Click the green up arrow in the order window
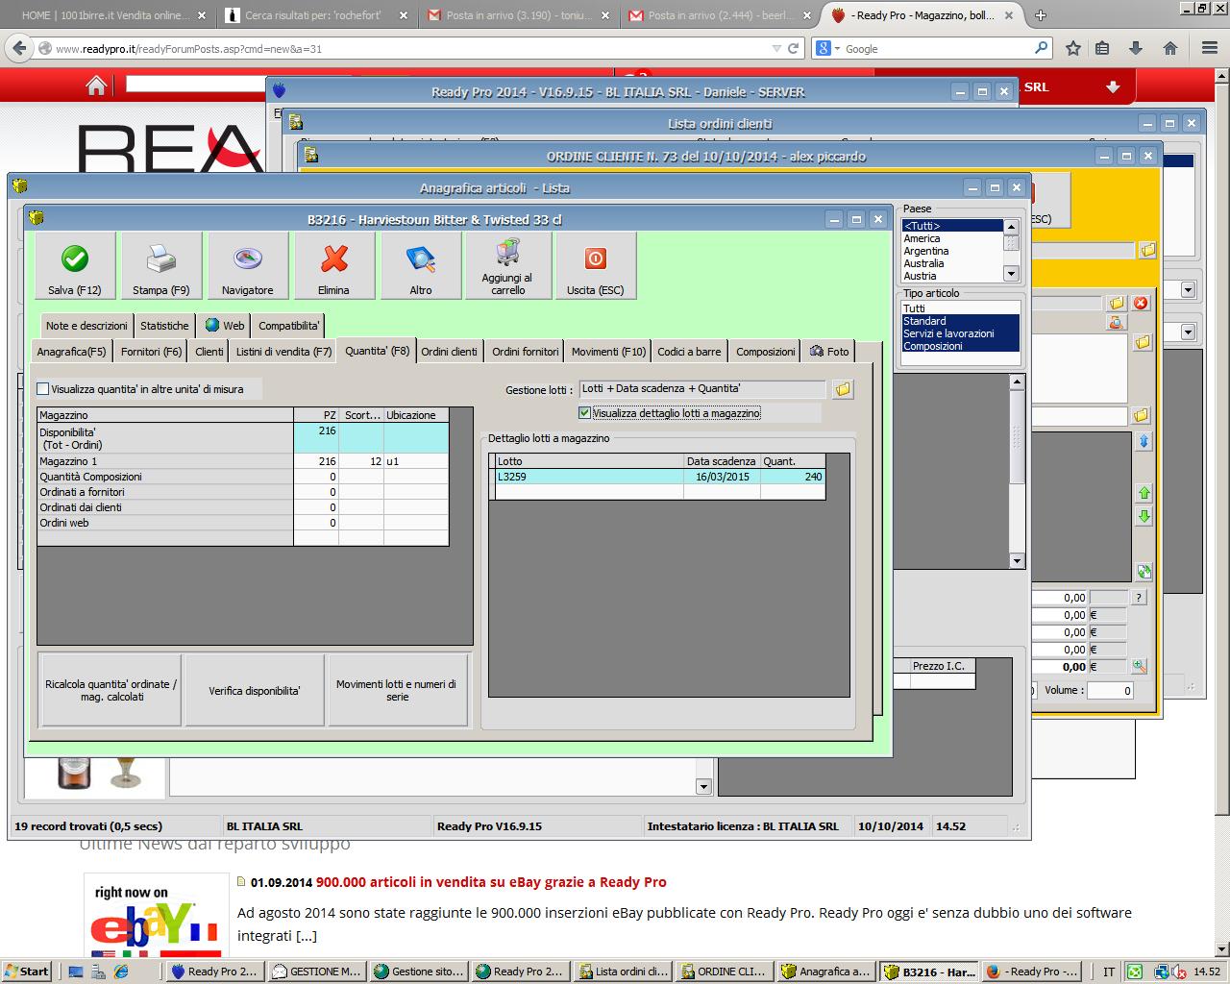Screen dimensions: 1230x984 (1144, 493)
